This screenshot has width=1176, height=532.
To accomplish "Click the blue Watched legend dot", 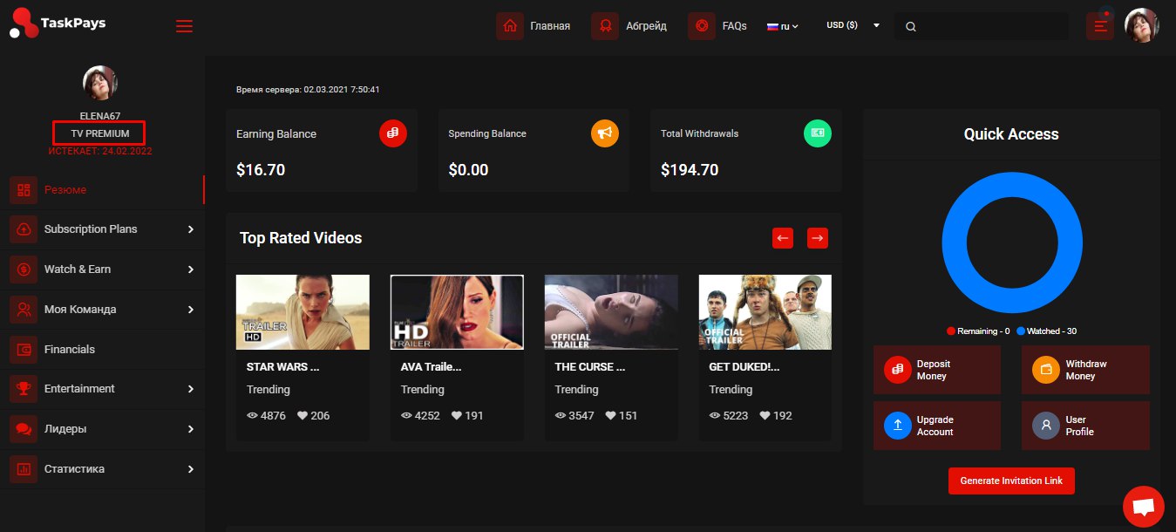I will (x=1021, y=331).
